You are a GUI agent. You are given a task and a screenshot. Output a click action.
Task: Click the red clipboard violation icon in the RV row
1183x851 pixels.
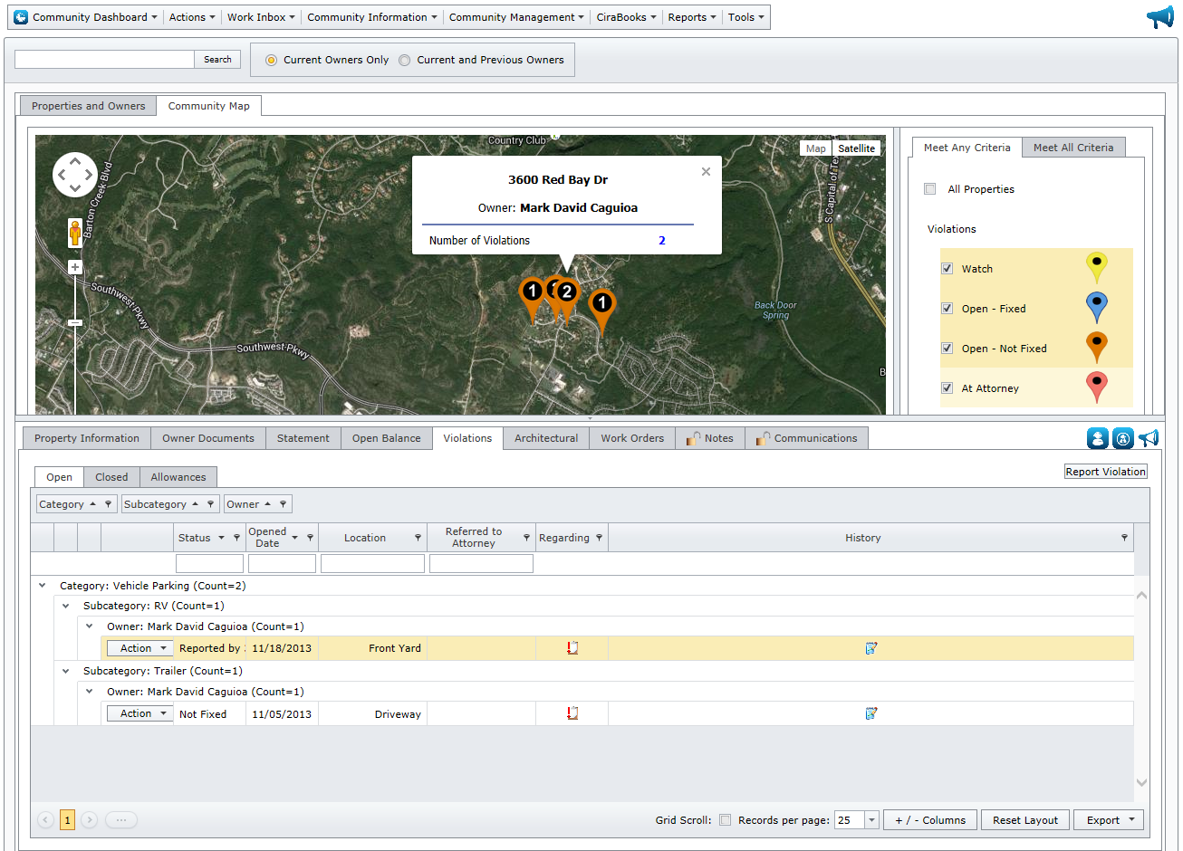point(571,647)
